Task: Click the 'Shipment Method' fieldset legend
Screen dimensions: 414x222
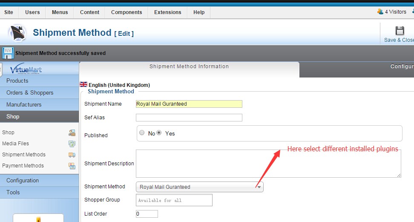Action: pyautogui.click(x=111, y=92)
